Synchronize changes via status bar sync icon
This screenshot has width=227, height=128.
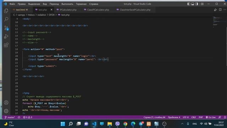tap(19, 117)
